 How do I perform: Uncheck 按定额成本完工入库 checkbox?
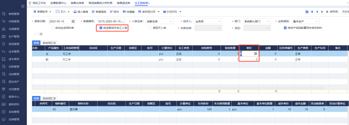point(101,28)
